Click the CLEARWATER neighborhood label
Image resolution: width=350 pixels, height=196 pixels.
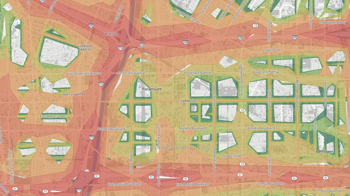pyautogui.click(x=187, y=101)
